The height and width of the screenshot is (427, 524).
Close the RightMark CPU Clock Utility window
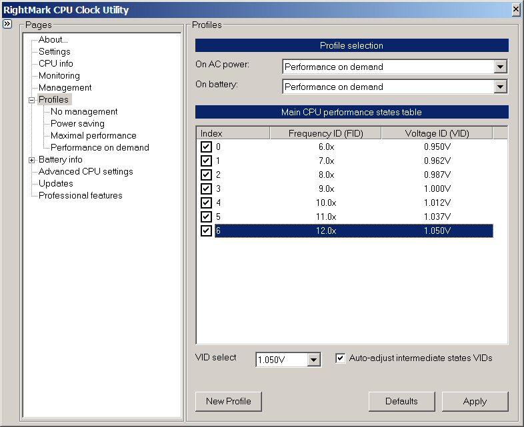click(x=516, y=9)
